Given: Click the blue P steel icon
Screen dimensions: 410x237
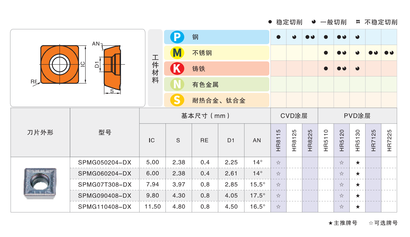Looking at the screenshot, I should click(x=177, y=37).
